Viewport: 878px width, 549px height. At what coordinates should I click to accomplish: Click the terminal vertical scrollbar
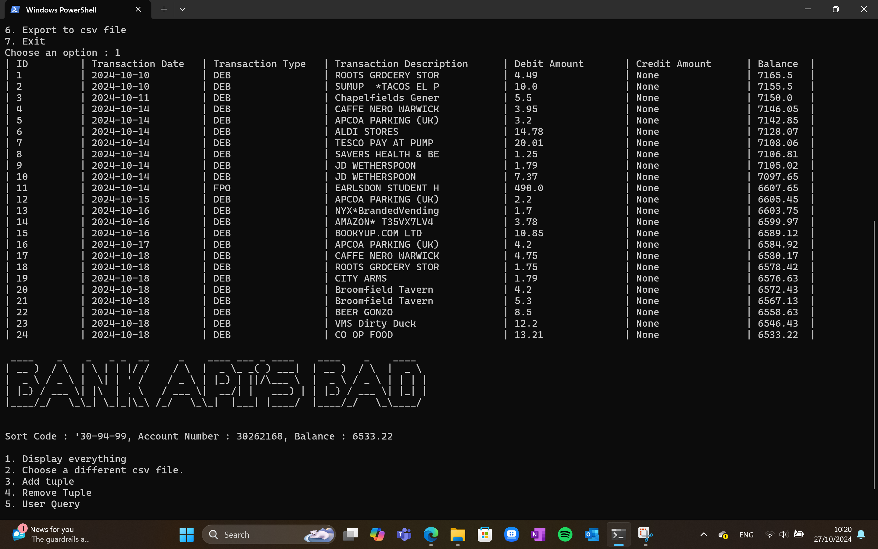pos(874,354)
